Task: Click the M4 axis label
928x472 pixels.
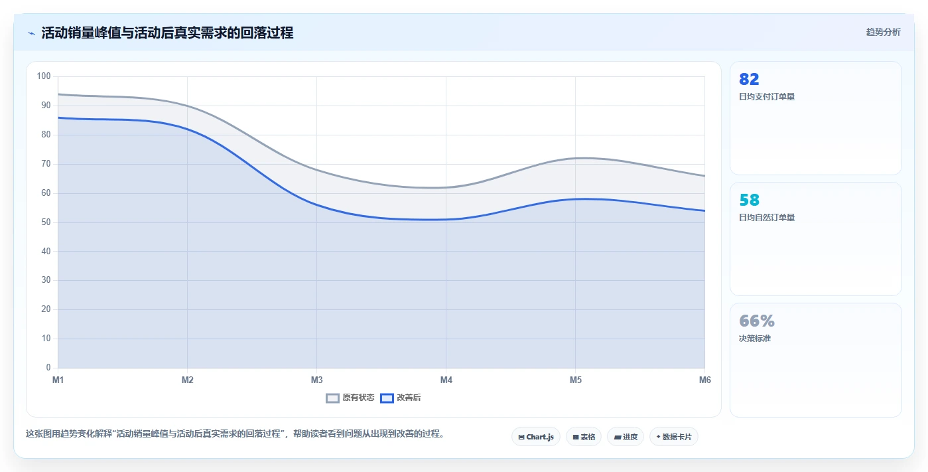Action: click(x=446, y=380)
